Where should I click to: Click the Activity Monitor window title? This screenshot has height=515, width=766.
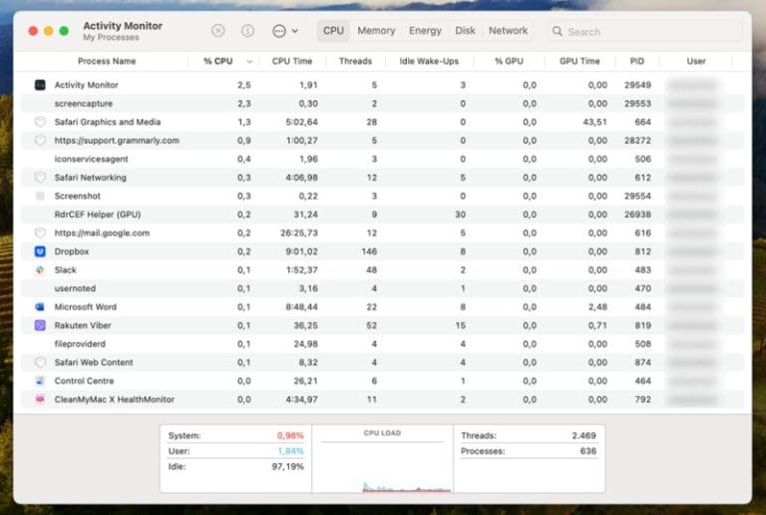point(123,25)
